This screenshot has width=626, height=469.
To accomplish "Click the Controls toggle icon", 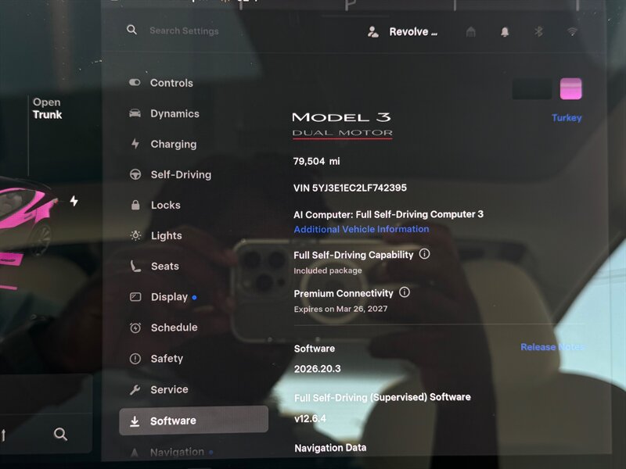I will tap(135, 82).
